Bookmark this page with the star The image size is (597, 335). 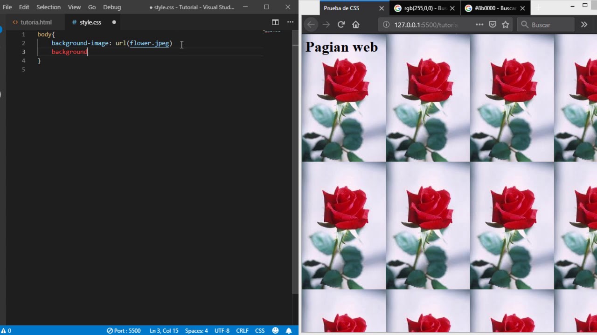coord(505,25)
